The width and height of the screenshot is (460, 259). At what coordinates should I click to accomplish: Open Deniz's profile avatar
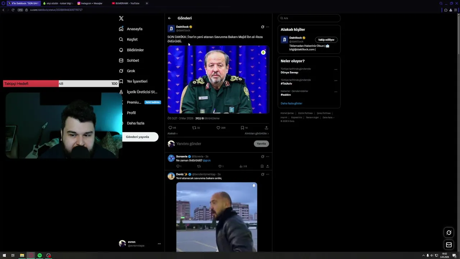tap(171, 176)
